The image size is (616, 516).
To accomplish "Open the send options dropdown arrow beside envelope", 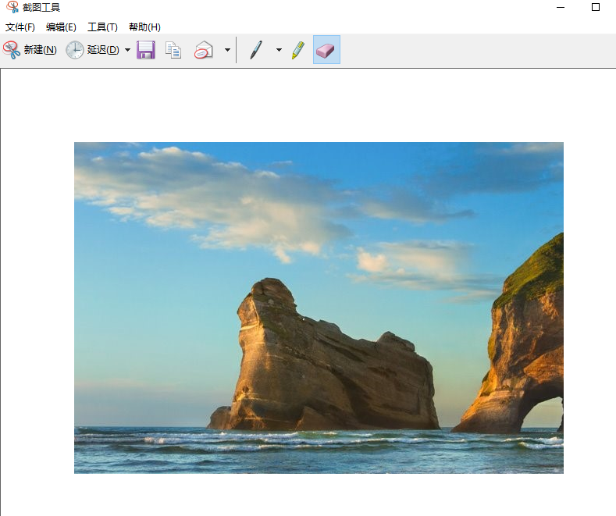I will [x=227, y=50].
